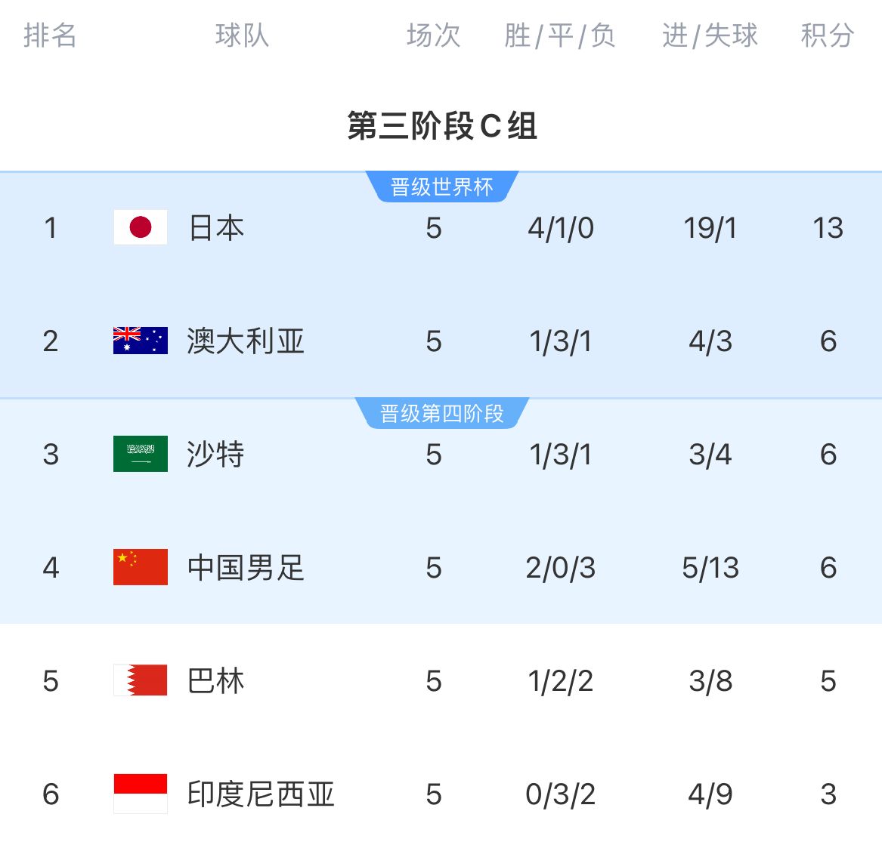This screenshot has width=882, height=848.
Task: Open the 印度尼西亚 team name
Action: pos(261,794)
